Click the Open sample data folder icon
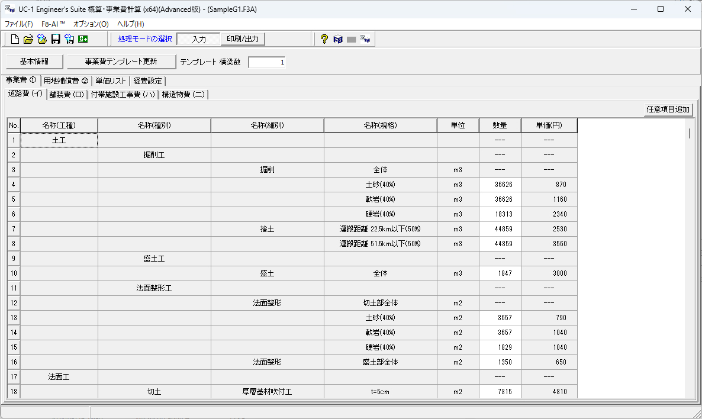Screen dimensions: 702x419 pyautogui.click(x=41, y=39)
